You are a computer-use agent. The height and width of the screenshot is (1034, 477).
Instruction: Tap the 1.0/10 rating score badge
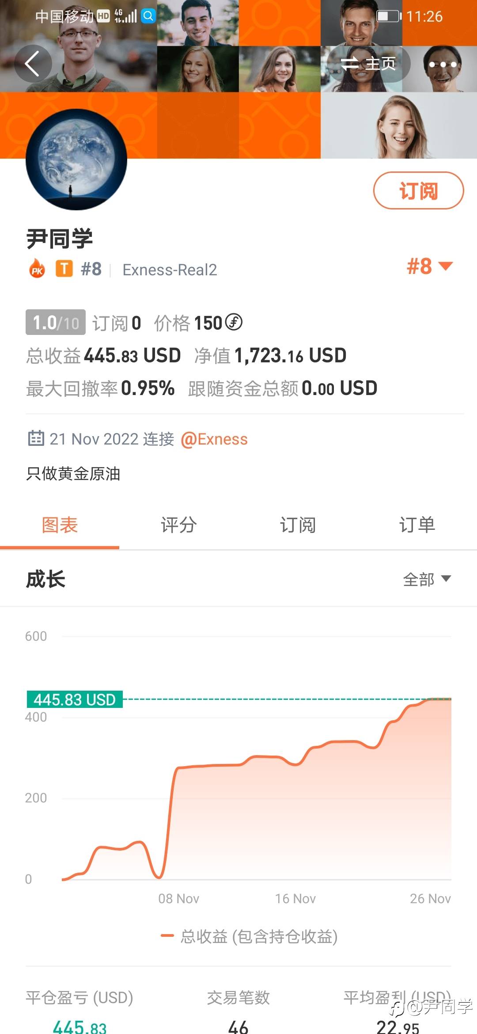point(56,323)
